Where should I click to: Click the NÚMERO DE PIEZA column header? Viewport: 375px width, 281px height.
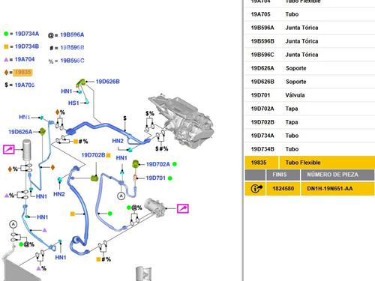pyautogui.click(x=332, y=175)
